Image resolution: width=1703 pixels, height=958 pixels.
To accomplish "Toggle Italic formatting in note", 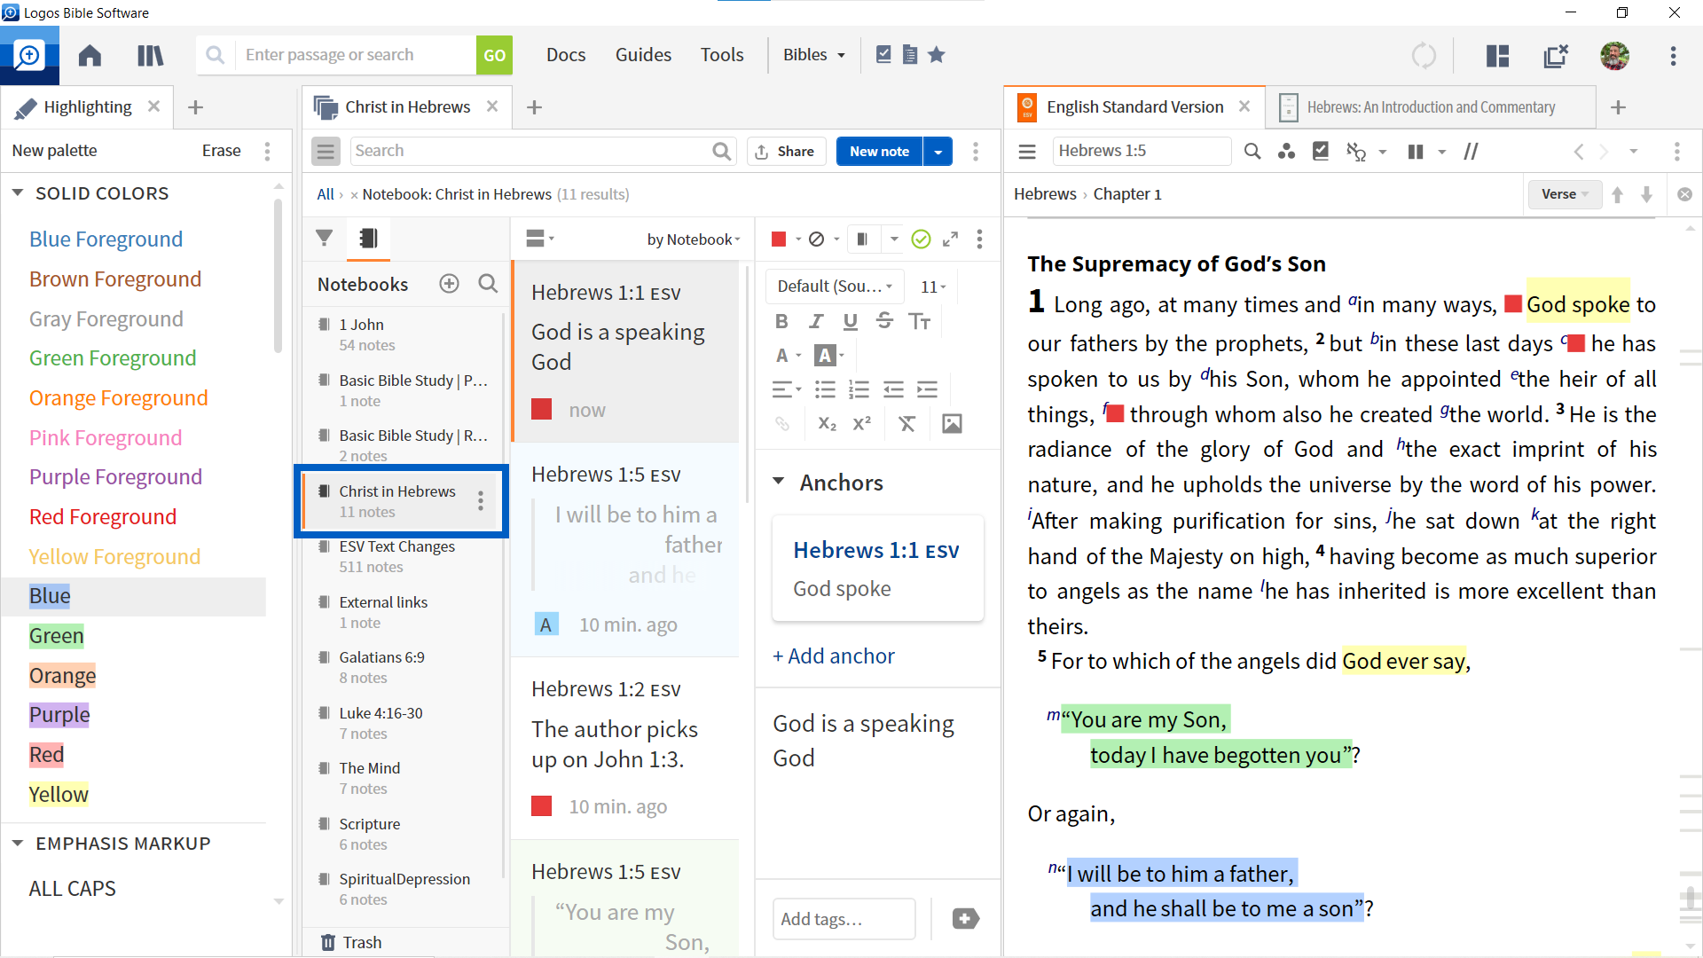I will click(816, 321).
